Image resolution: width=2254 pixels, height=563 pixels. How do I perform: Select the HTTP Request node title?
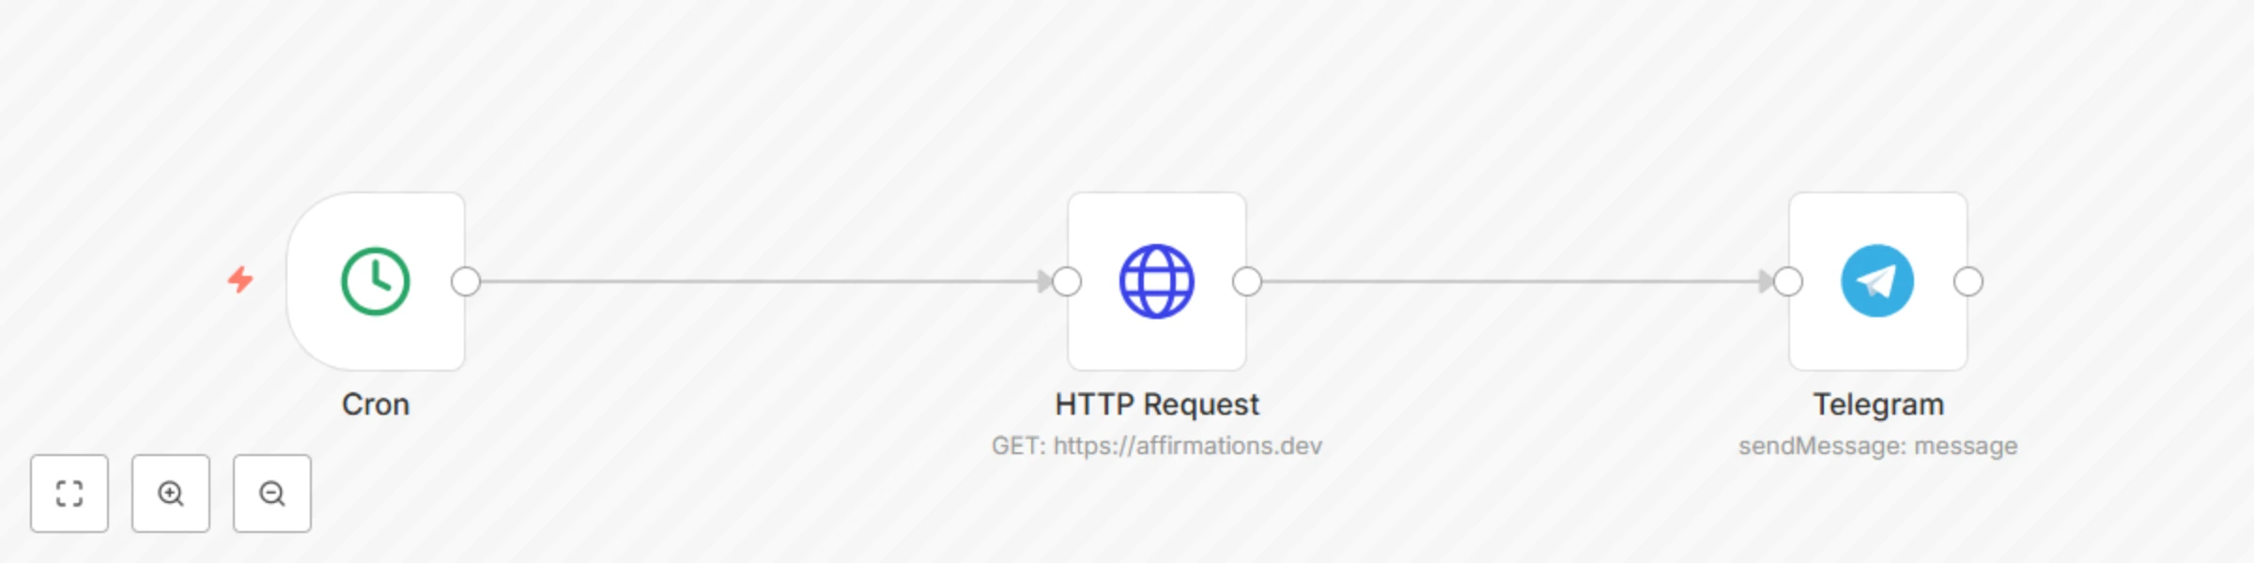pyautogui.click(x=1157, y=404)
